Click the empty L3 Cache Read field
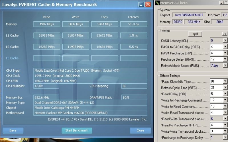228x142 pixels. (47, 58)
